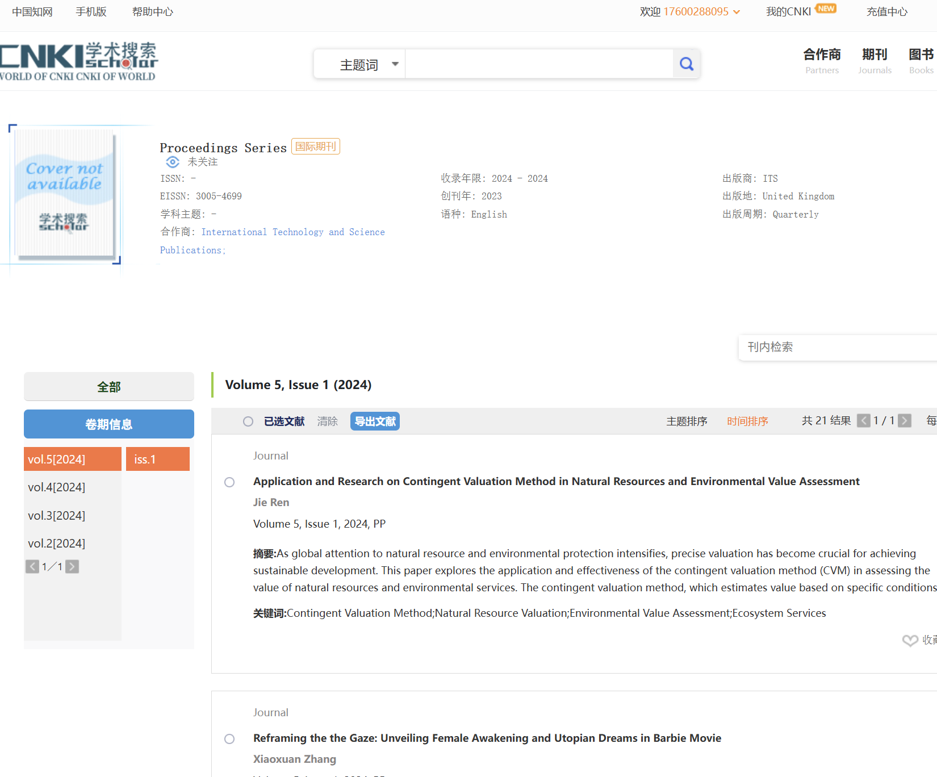
Task: Click next arrow in volume list pager
Action: coord(72,566)
